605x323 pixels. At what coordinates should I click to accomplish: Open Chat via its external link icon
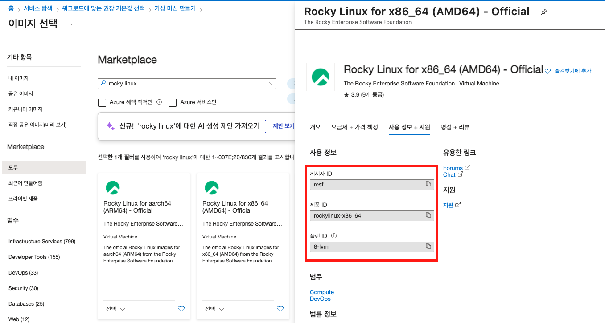click(461, 174)
